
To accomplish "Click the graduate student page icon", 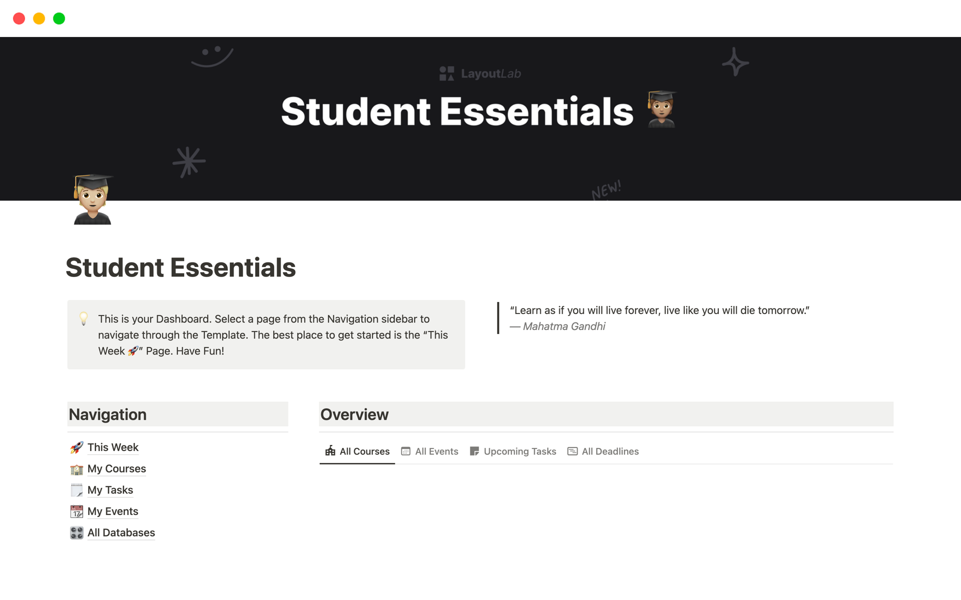I will point(93,199).
